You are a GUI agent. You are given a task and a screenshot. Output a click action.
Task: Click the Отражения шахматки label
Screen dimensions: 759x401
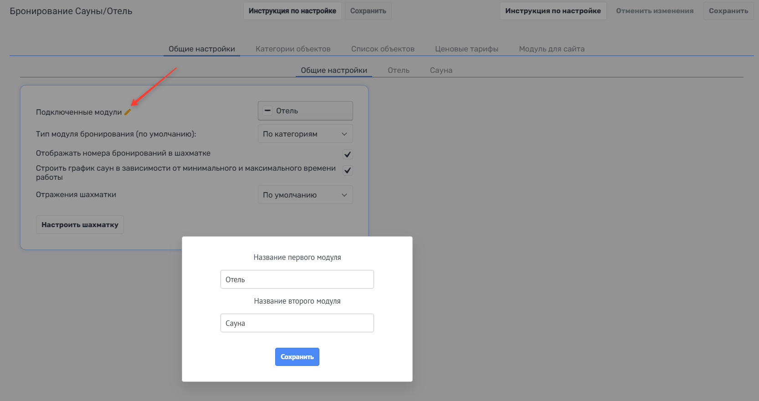[76, 195]
